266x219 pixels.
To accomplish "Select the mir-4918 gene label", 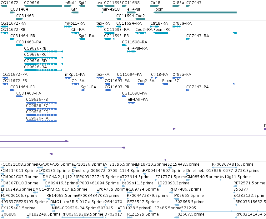I will [111, 9].
